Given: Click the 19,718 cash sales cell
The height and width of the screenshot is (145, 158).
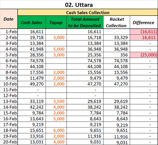Looking at the screenshot, I should point(32,38).
